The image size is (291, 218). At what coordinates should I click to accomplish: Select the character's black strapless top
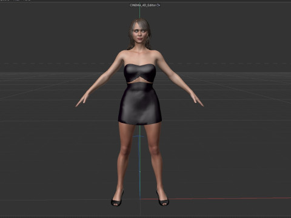point(140,73)
